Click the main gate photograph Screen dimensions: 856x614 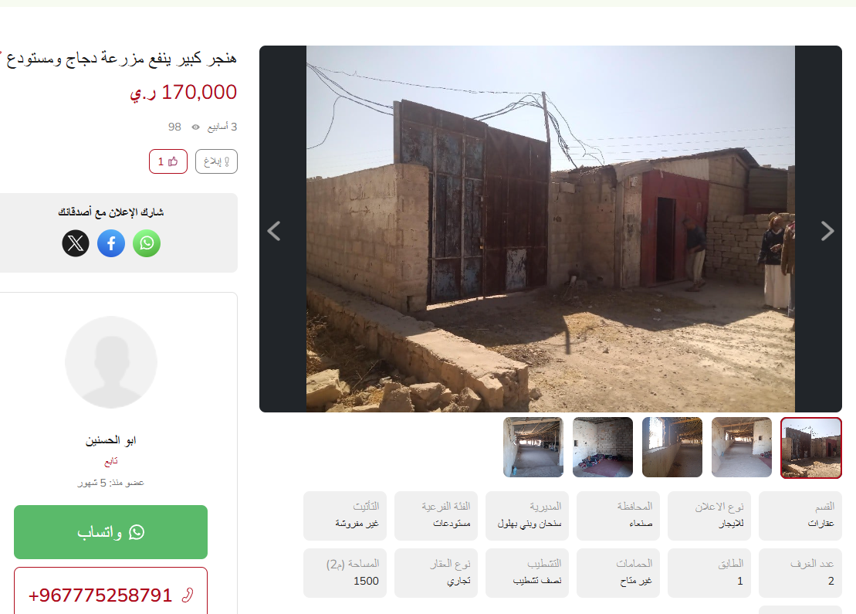tap(550, 229)
